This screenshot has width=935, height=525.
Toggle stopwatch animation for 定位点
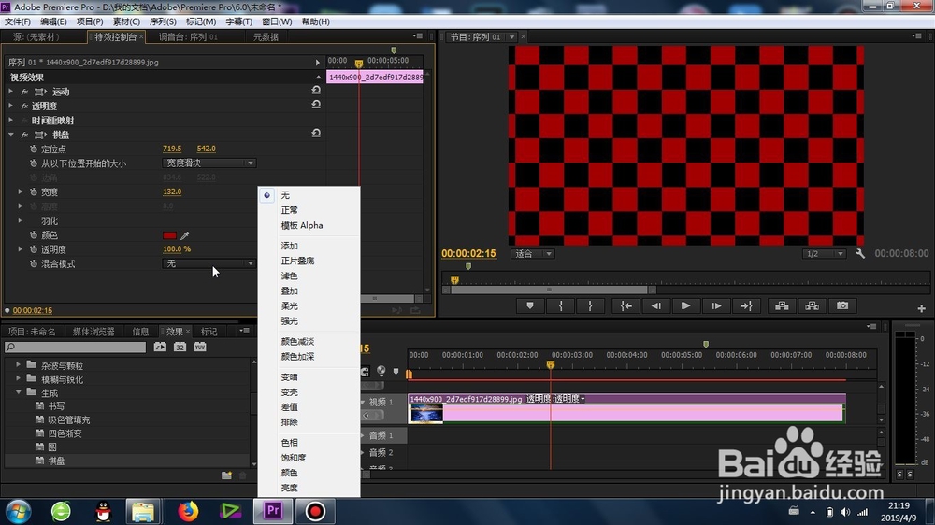[x=34, y=149]
